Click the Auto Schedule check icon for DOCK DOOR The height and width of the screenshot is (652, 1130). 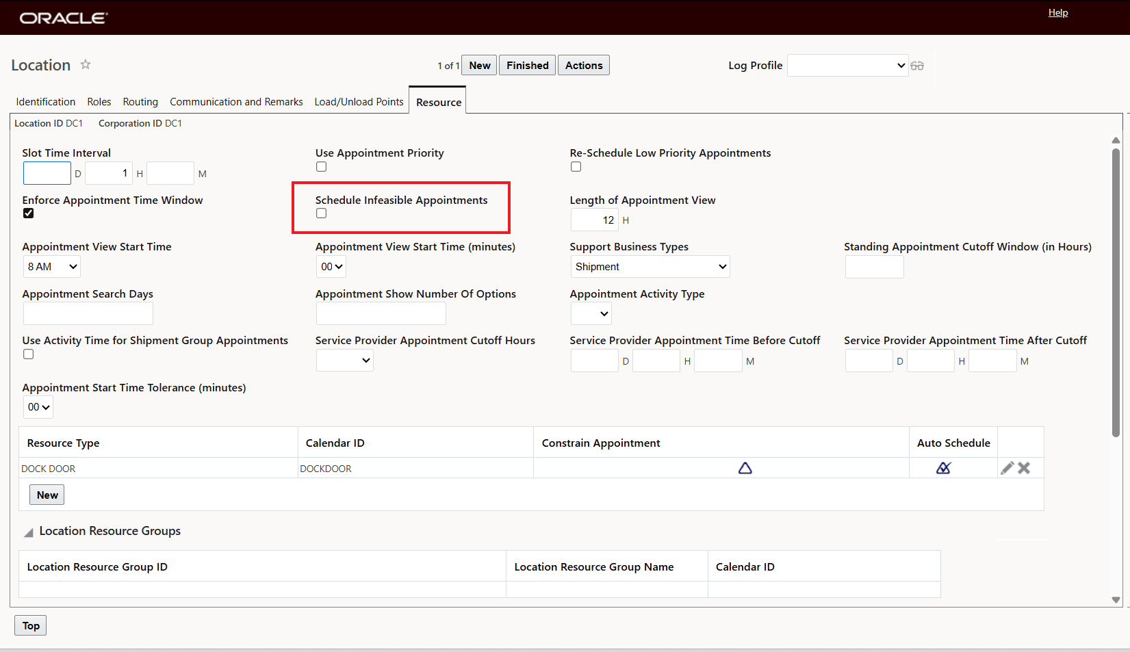coord(944,468)
